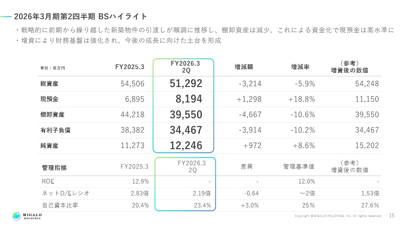The height and width of the screenshot is (227, 403).
Task: Click the 増減額 column header
Action: tap(244, 67)
